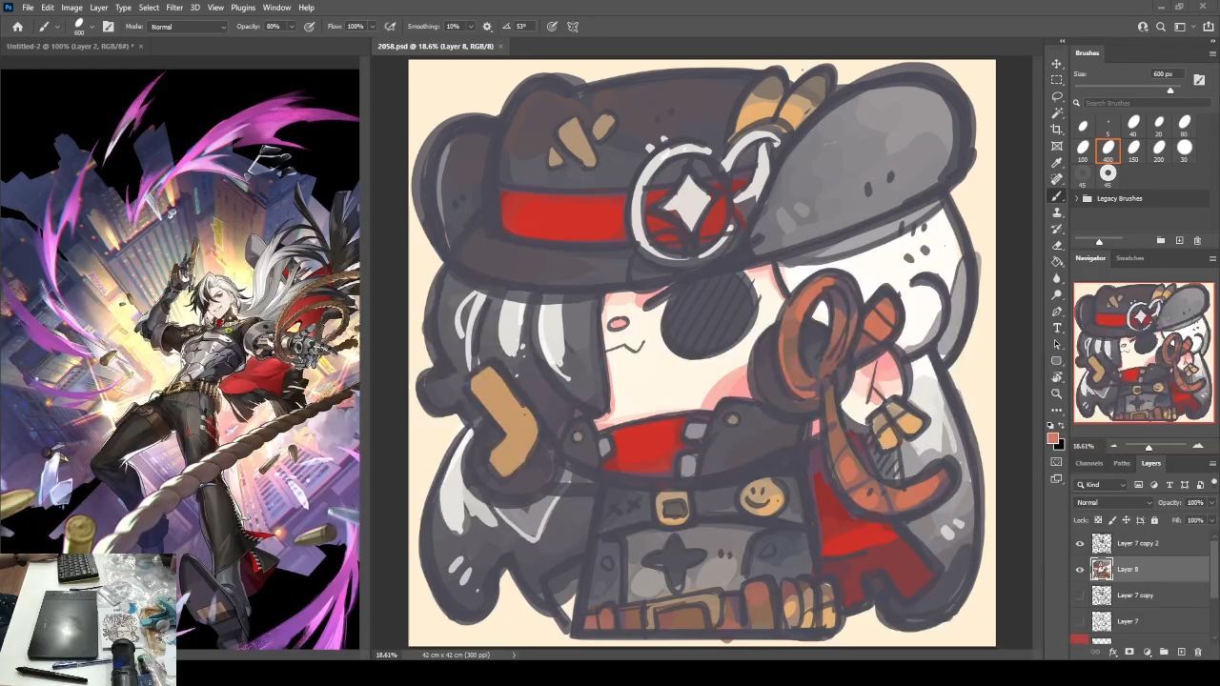
Task: Select the History Brush tool
Action: coord(1057,229)
